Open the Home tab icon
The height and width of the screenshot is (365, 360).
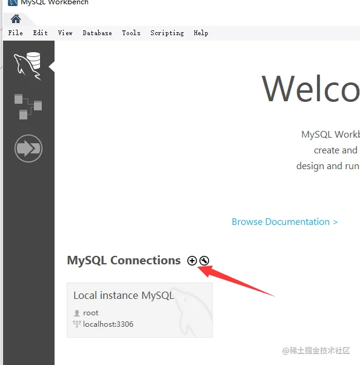16,19
